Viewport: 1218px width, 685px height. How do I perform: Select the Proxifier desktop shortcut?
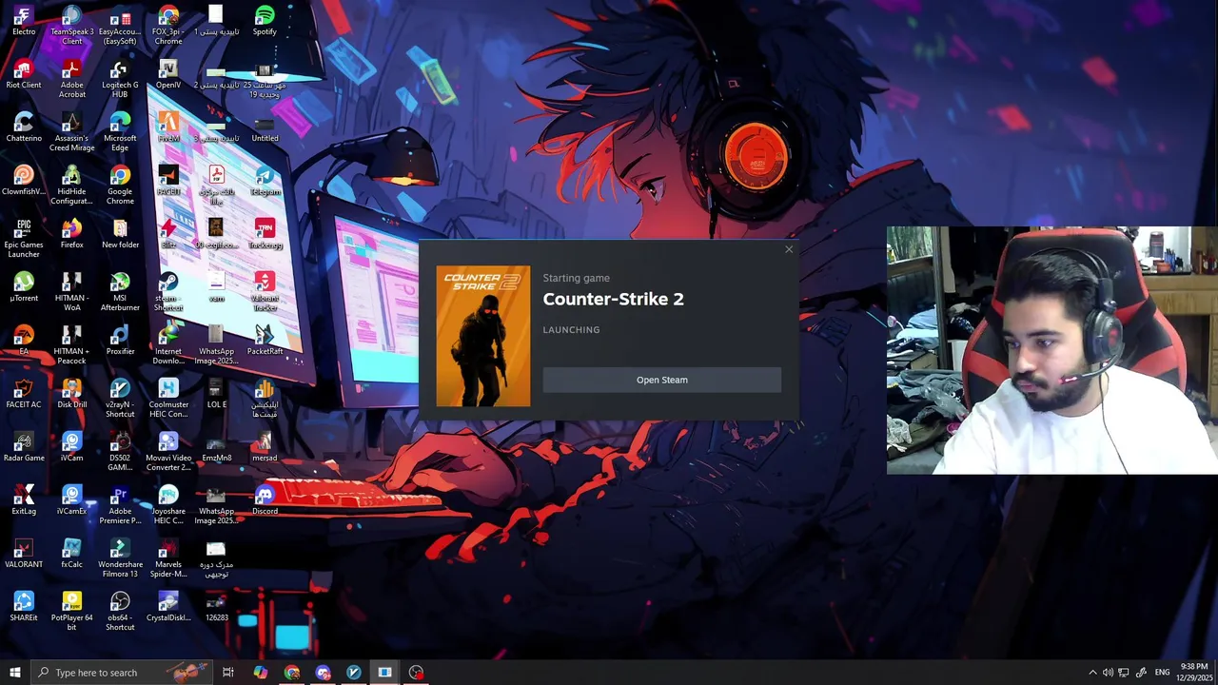click(x=120, y=341)
